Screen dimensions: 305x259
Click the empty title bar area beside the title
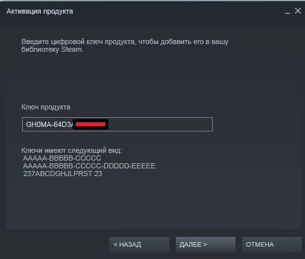coord(177,11)
